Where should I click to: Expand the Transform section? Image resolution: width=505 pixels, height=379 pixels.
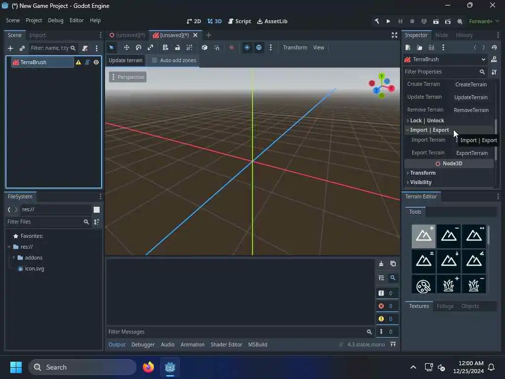[x=449, y=173]
